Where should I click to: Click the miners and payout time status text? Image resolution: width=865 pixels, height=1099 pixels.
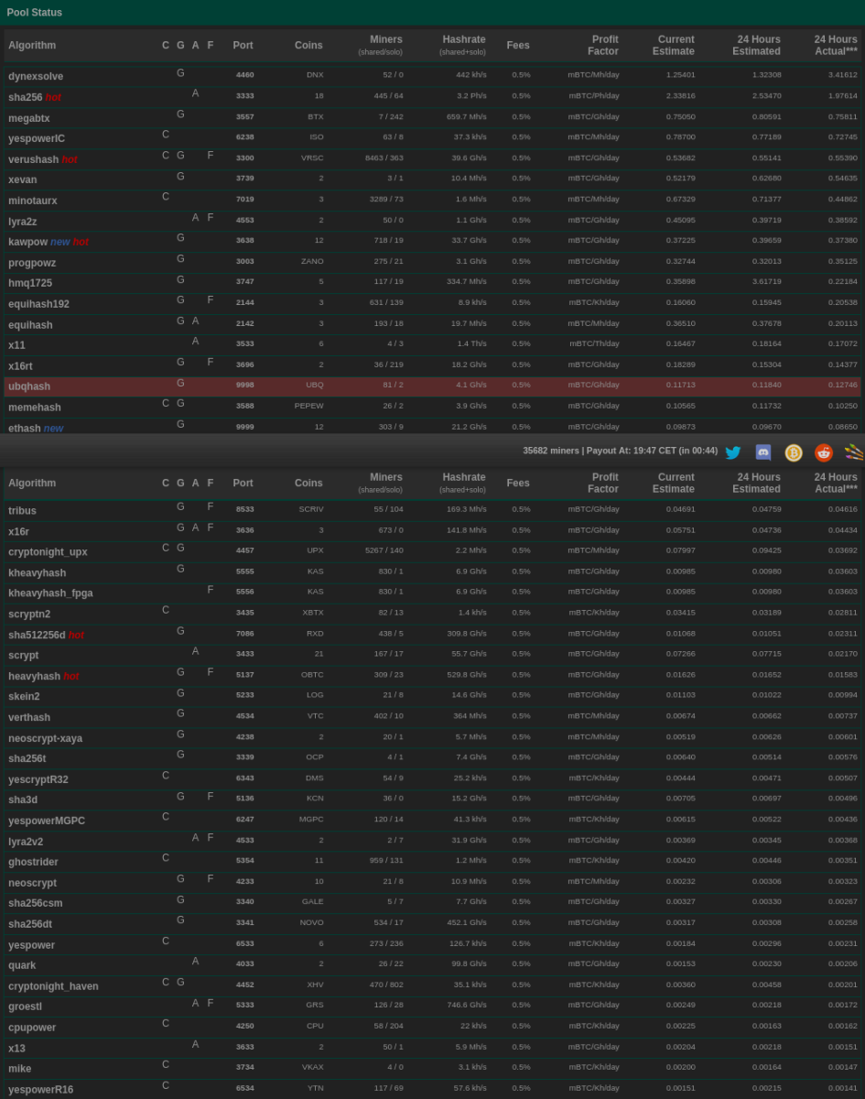click(x=620, y=451)
